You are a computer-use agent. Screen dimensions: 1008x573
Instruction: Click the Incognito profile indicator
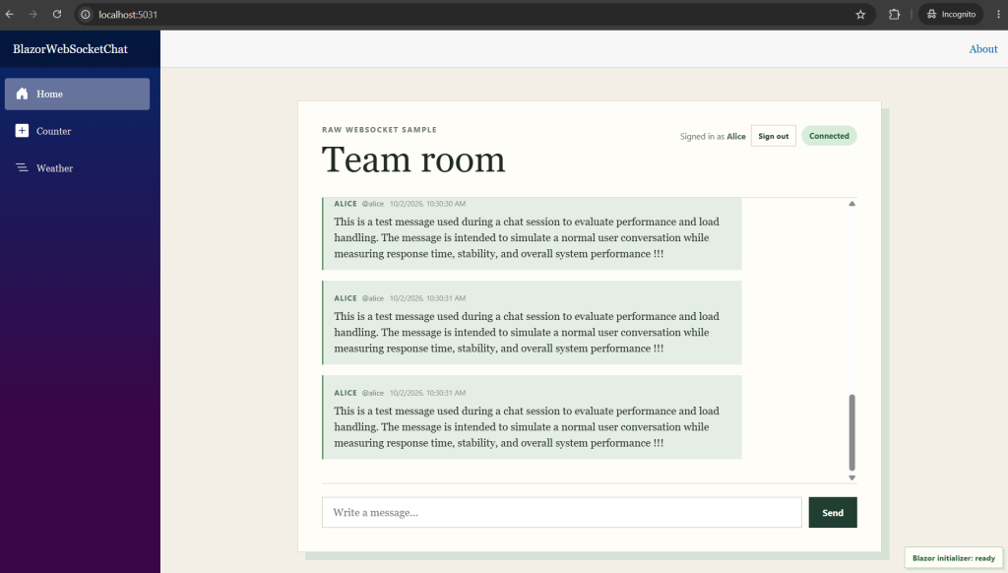pos(951,14)
